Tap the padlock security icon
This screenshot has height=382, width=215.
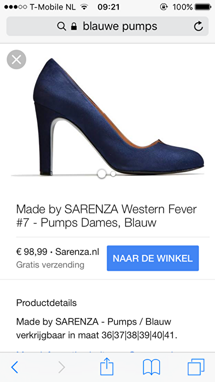coord(74,26)
